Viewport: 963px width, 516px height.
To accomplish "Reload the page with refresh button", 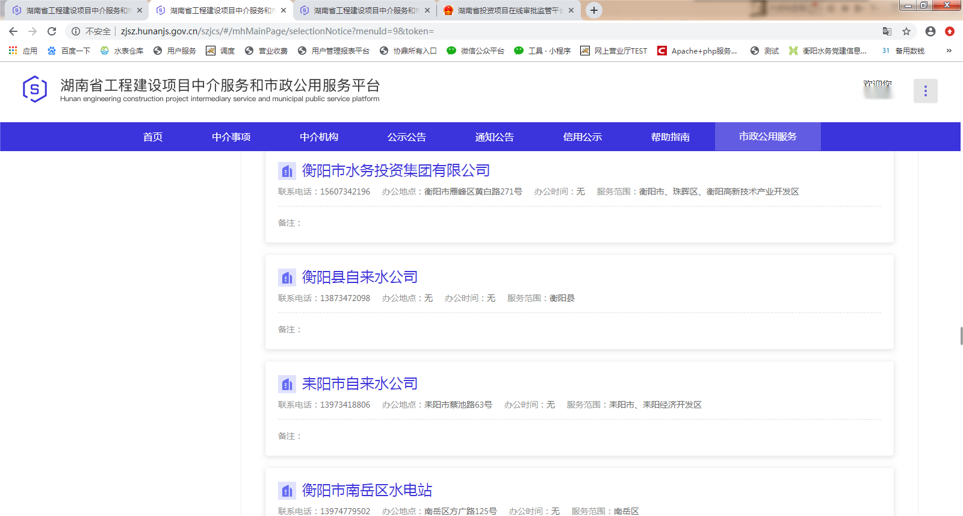I will tap(52, 31).
